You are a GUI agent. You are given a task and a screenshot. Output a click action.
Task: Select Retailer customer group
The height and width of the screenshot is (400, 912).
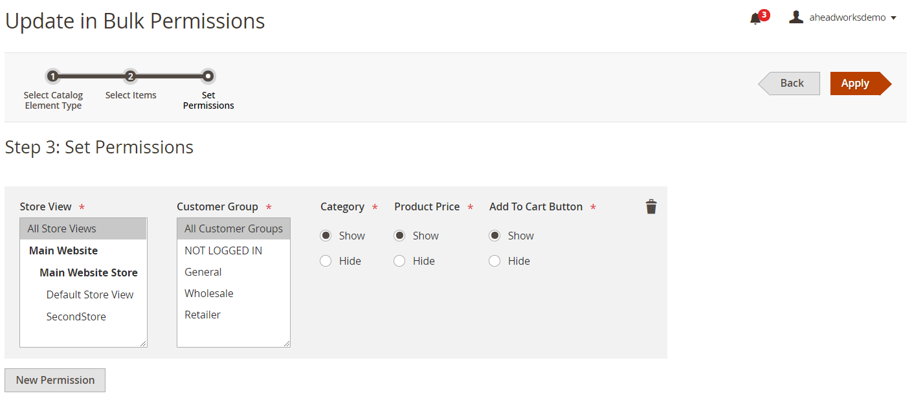(x=234, y=315)
